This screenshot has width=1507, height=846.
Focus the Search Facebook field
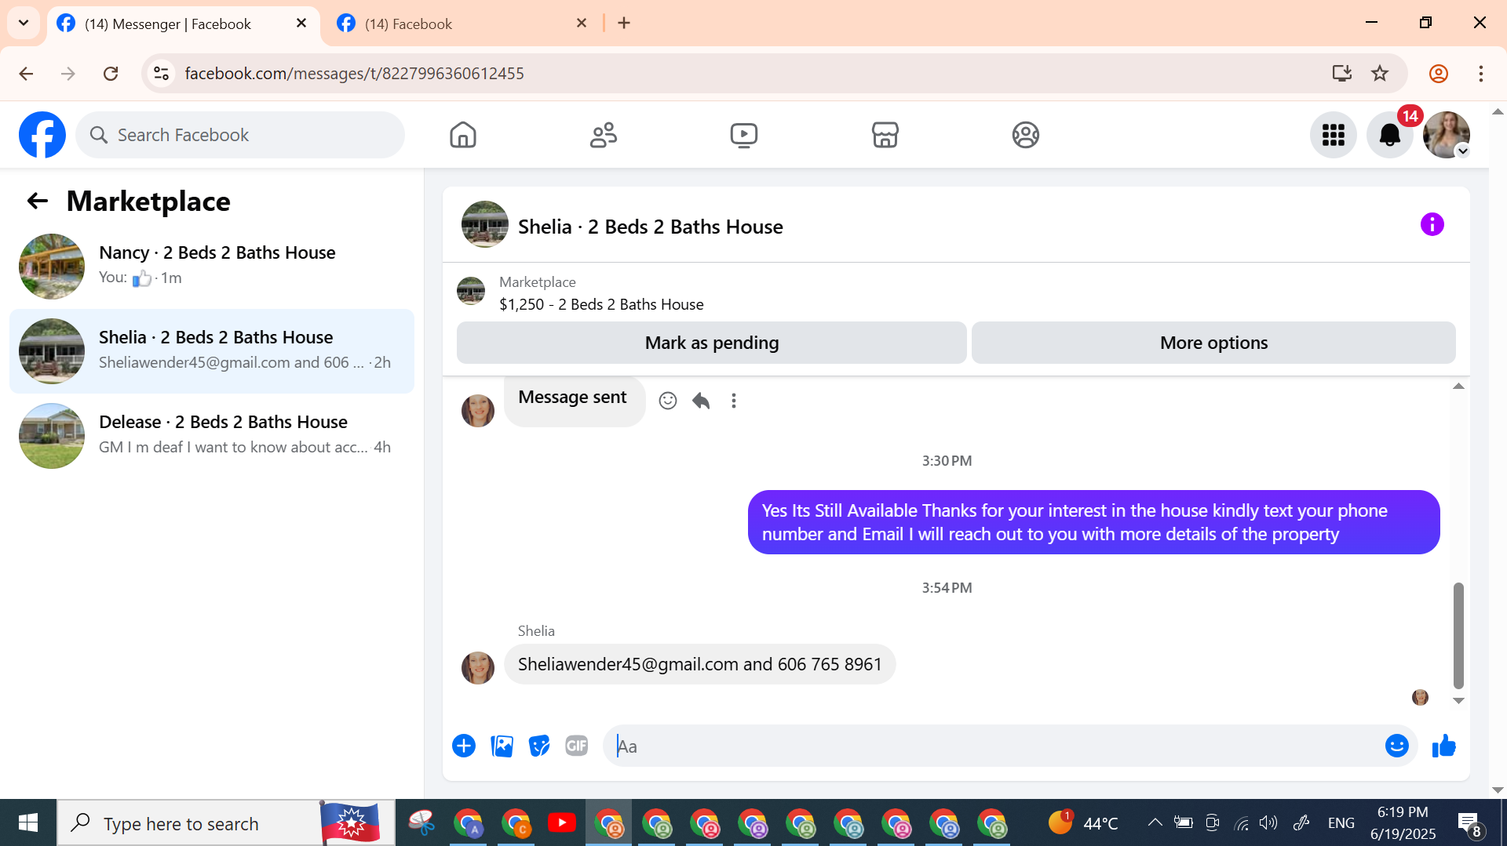point(240,135)
